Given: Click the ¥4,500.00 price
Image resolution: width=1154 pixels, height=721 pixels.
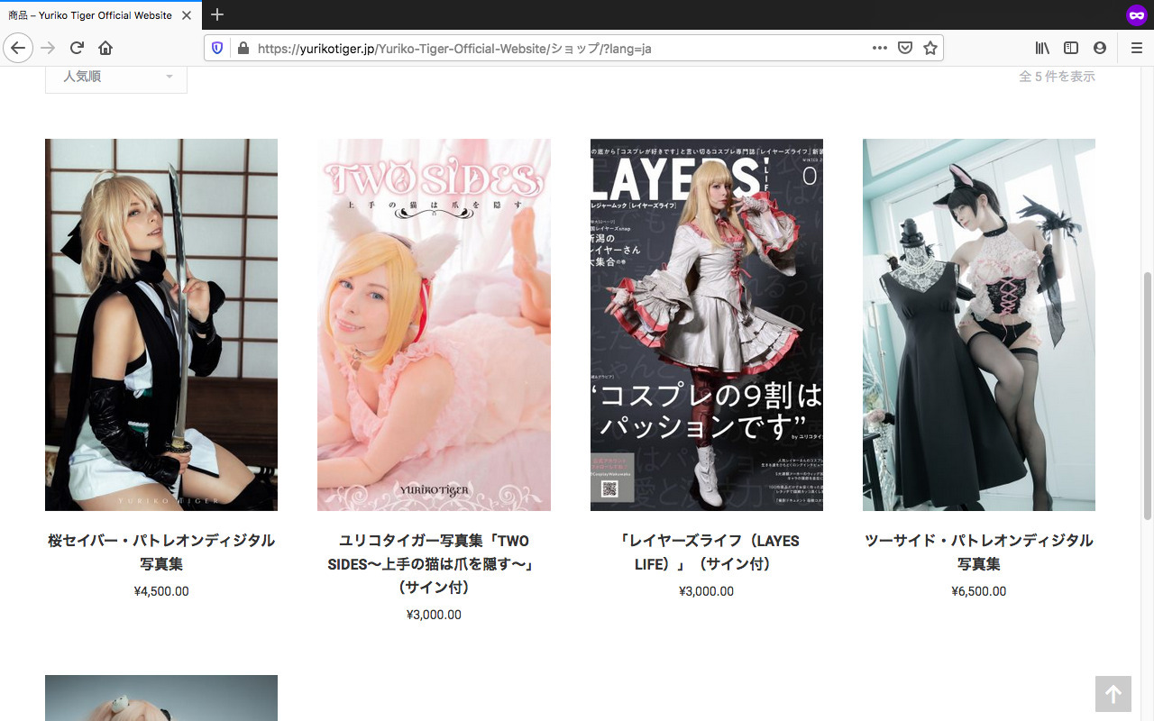Looking at the screenshot, I should tap(161, 591).
